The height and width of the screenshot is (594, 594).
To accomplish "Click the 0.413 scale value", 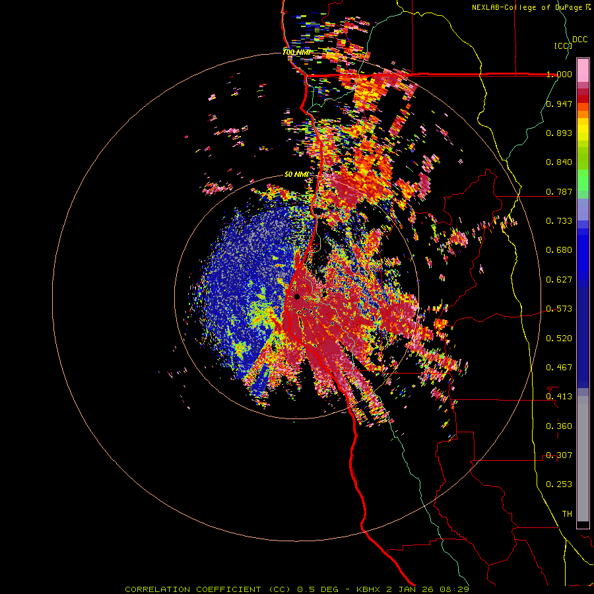I will tap(559, 397).
